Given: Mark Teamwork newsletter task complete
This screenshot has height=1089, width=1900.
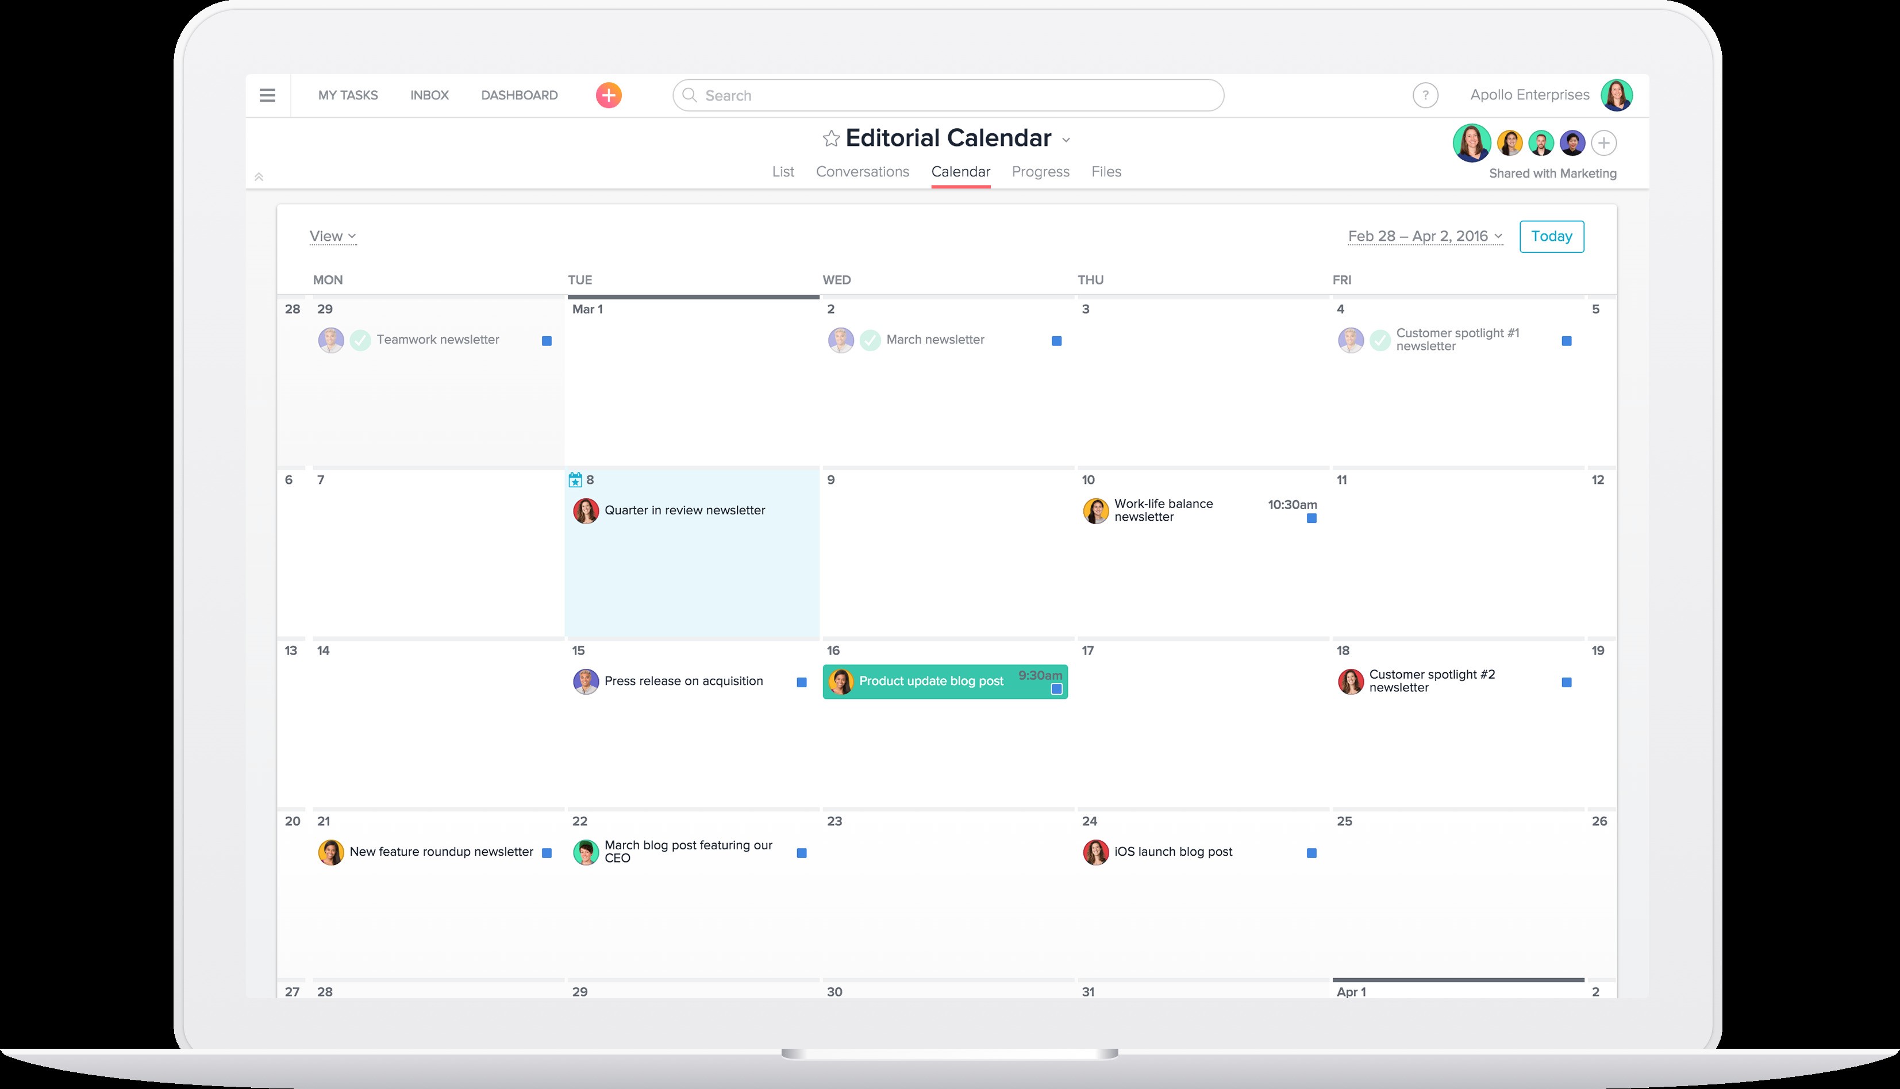Looking at the screenshot, I should click(361, 340).
